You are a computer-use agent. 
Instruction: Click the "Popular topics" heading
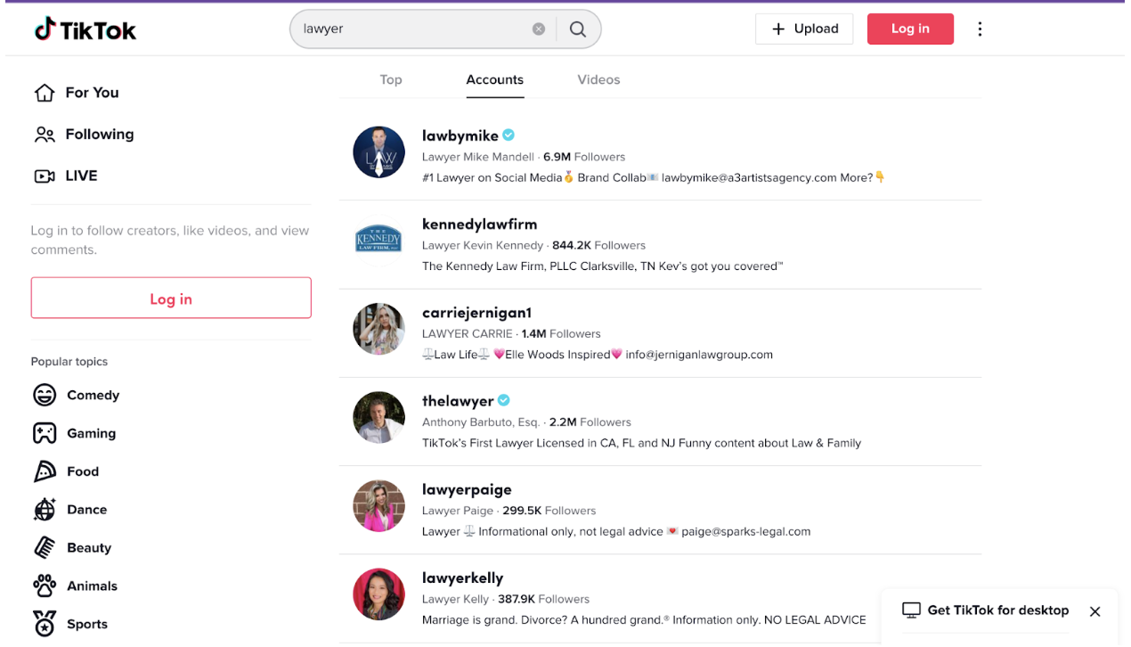pyautogui.click(x=69, y=362)
